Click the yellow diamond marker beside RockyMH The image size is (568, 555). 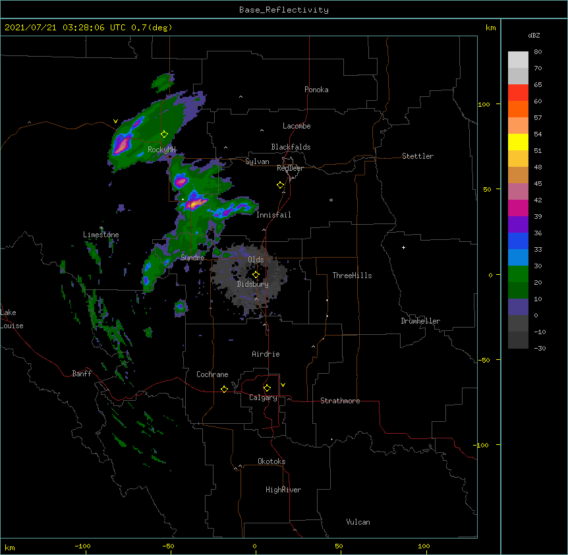point(165,134)
